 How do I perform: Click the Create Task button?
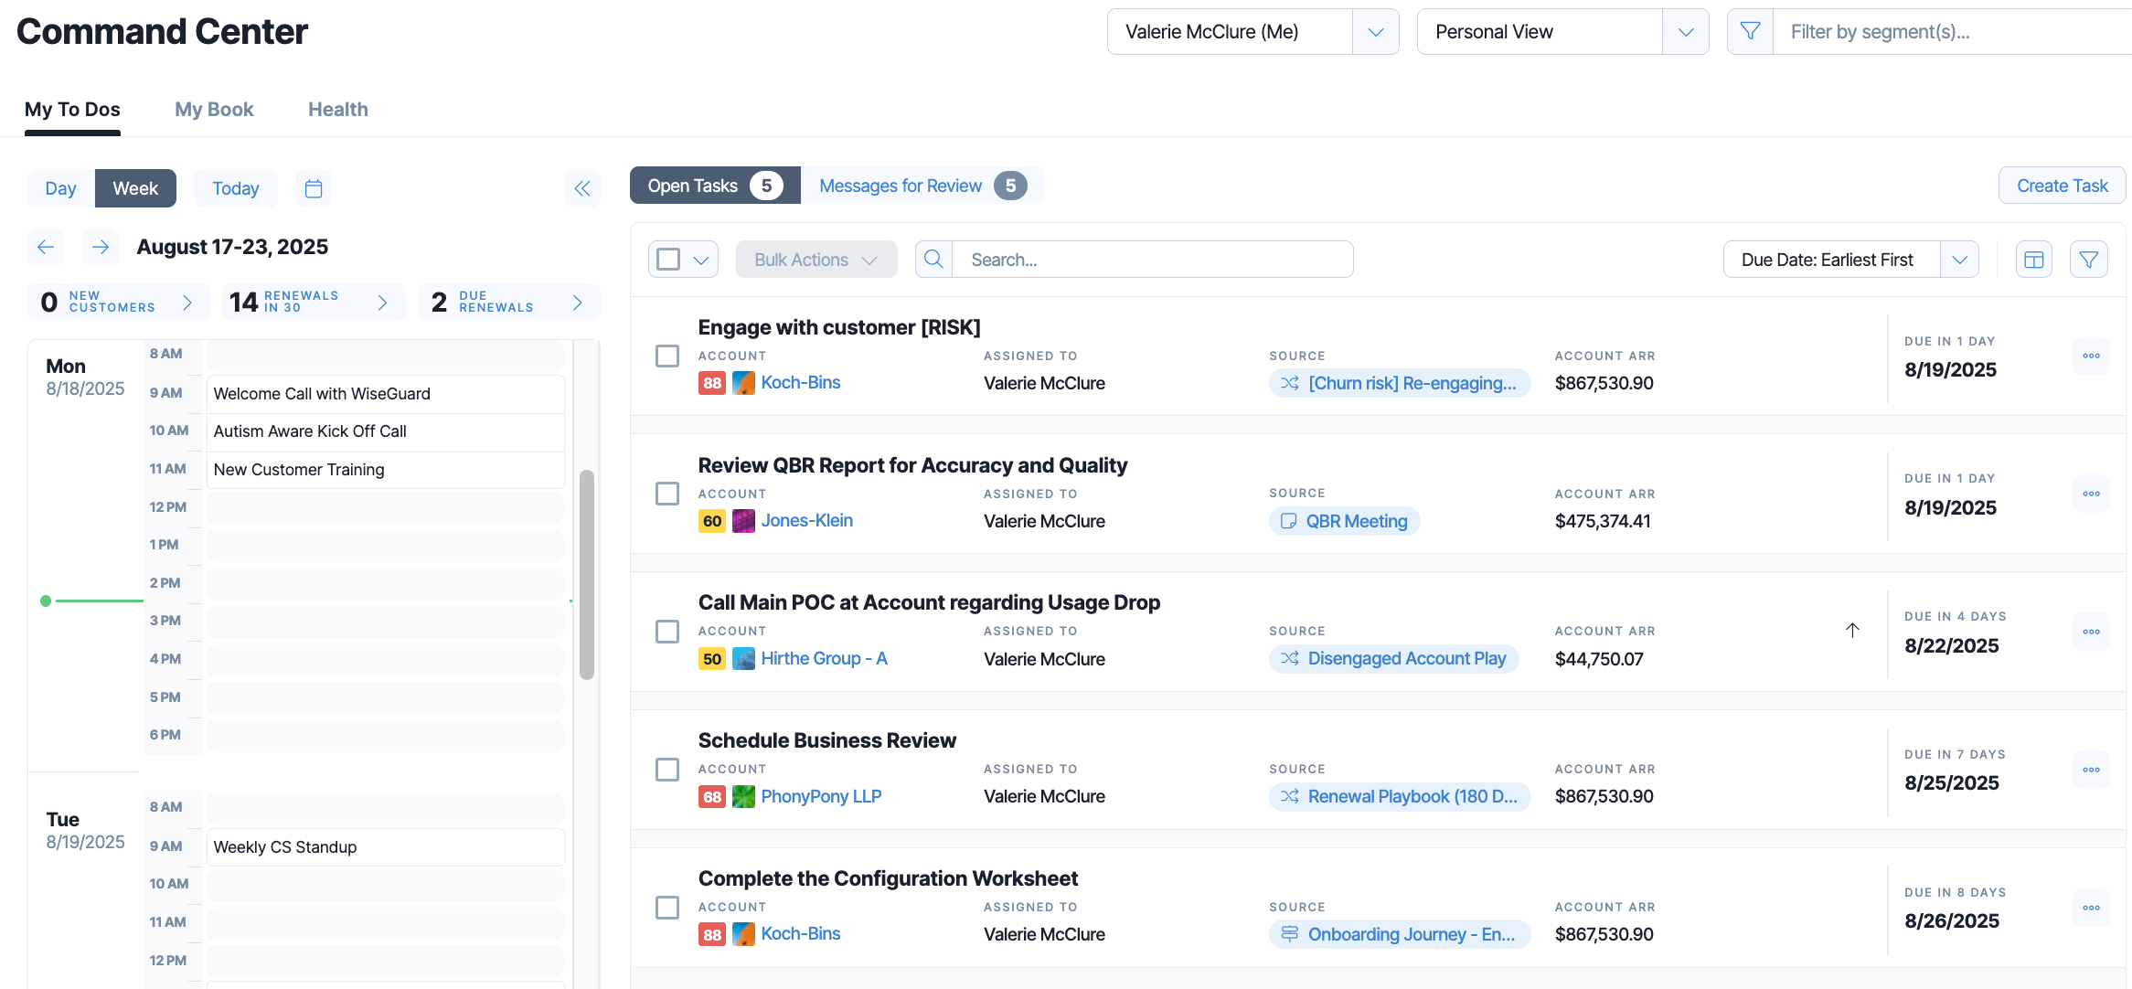tap(2062, 186)
